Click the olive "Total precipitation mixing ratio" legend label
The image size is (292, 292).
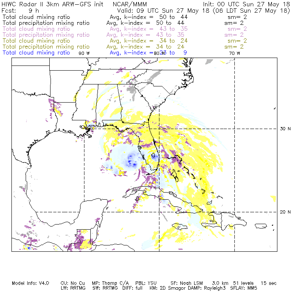[x=46, y=47]
